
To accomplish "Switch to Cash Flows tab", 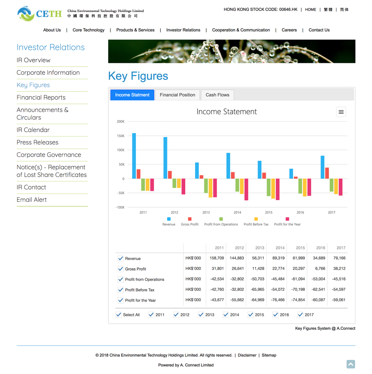I will [x=217, y=95].
